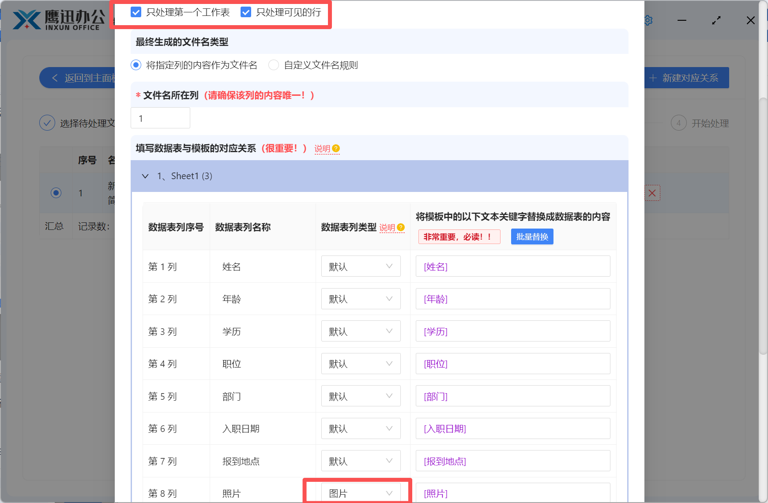Screen dimensions: 768x503
Task: Collapse the Sheet1 (3) section
Action: [145, 176]
